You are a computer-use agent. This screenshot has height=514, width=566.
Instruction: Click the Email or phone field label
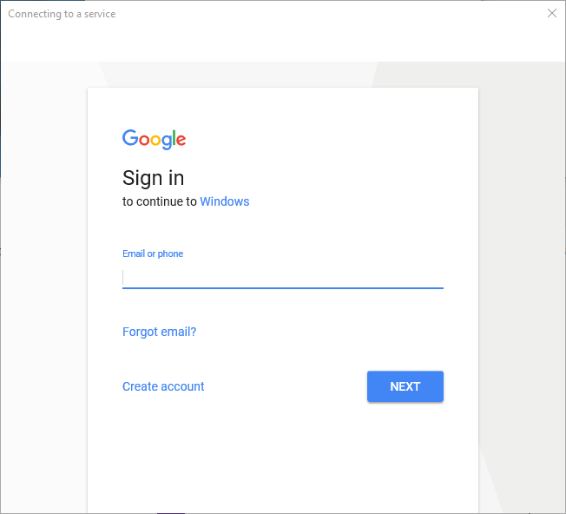[153, 254]
